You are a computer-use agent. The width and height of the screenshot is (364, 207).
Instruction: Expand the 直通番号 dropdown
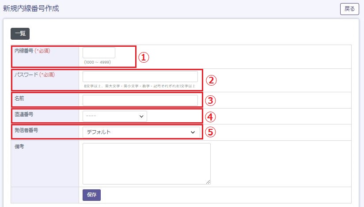click(114, 116)
